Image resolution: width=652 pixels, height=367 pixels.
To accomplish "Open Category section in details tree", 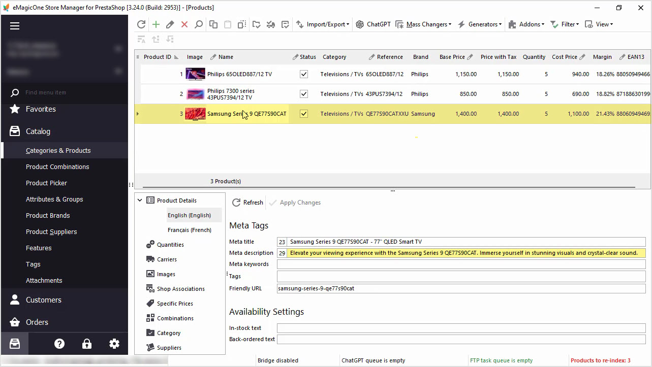I will pyautogui.click(x=163, y=333).
